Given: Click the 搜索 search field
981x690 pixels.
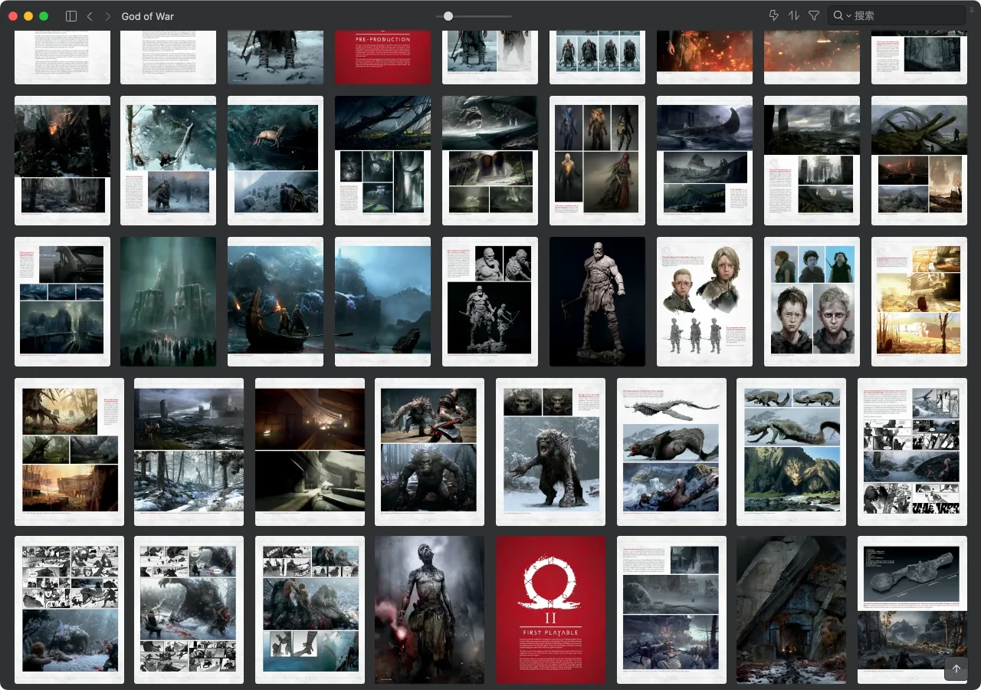Looking at the screenshot, I should pos(897,15).
